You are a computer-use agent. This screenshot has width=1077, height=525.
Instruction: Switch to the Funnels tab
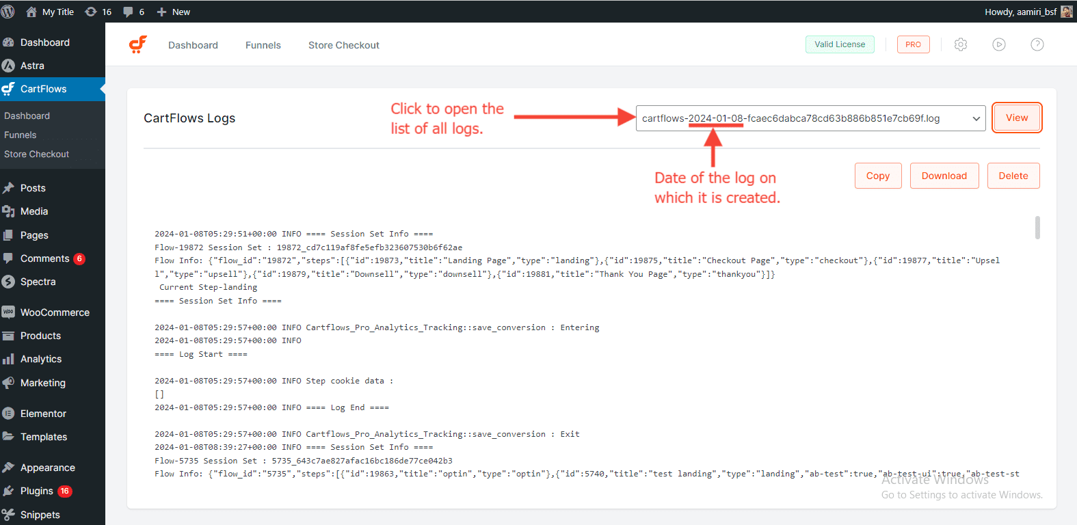(263, 45)
